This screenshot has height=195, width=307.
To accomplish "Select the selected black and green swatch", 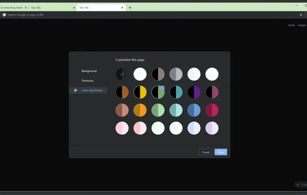I will point(158,92).
